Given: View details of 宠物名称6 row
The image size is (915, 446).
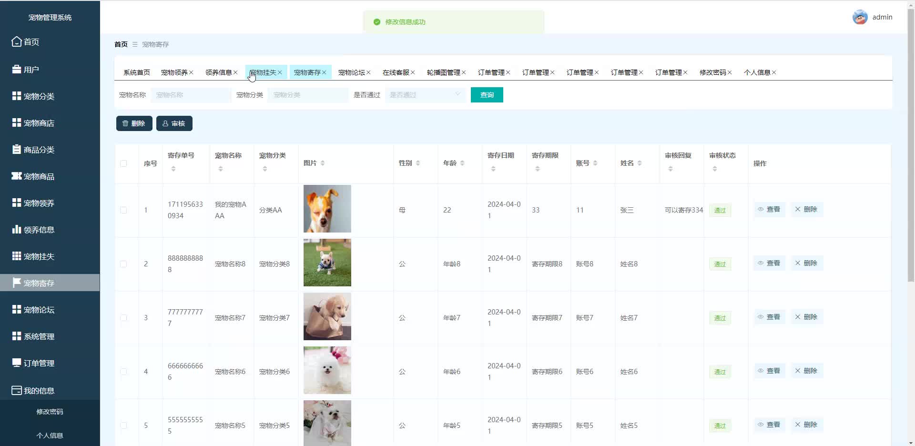Looking at the screenshot, I should (769, 371).
